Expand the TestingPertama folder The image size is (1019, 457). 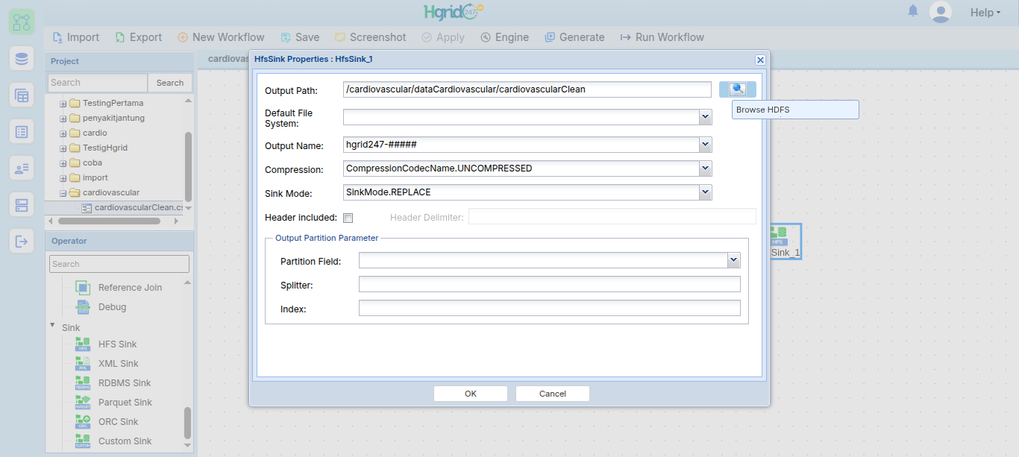click(63, 104)
